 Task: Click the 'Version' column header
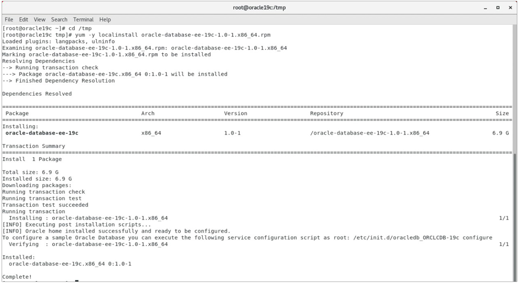(x=235, y=113)
